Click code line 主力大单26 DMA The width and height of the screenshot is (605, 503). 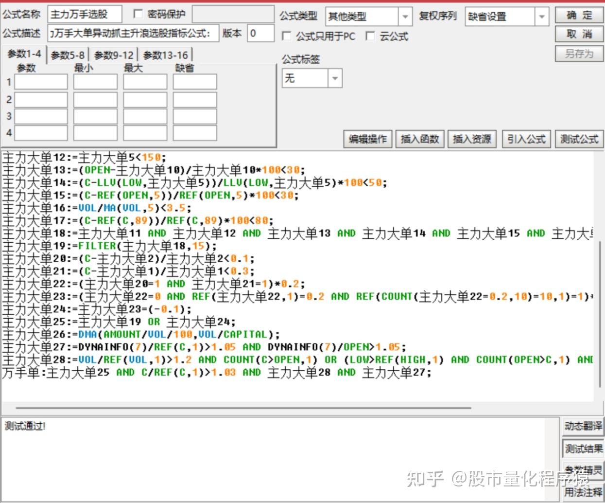(141, 334)
